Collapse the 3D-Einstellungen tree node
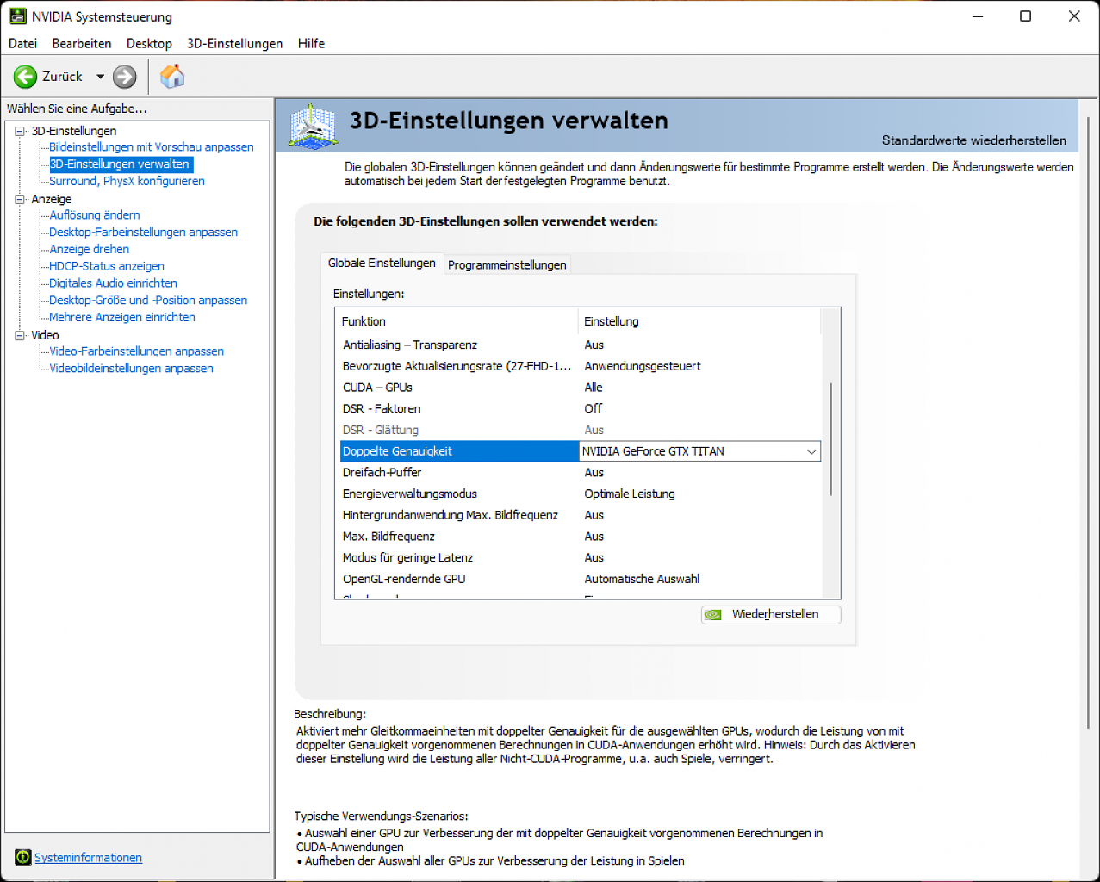Screen dimensions: 1100x882 [x=20, y=131]
